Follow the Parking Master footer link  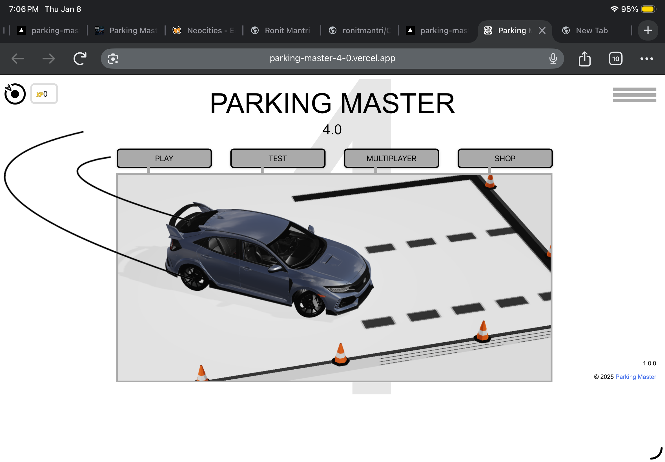[x=635, y=377]
